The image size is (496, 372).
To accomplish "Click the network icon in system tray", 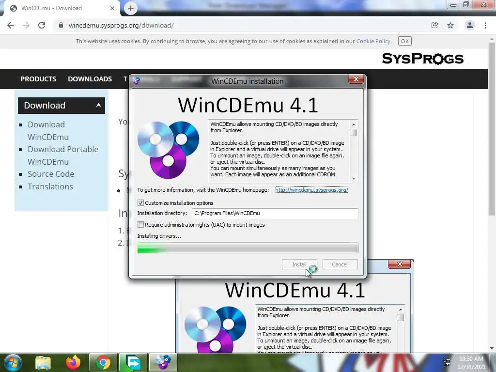I will [447, 362].
